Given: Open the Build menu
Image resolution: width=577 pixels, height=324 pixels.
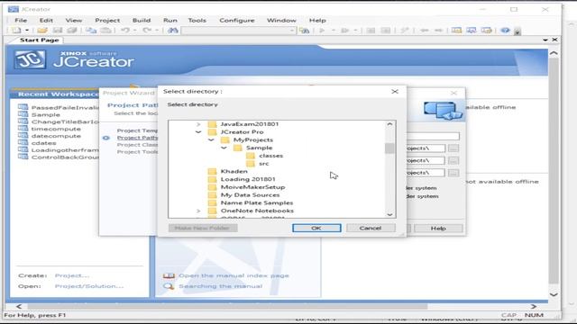Looking at the screenshot, I should pos(142,20).
